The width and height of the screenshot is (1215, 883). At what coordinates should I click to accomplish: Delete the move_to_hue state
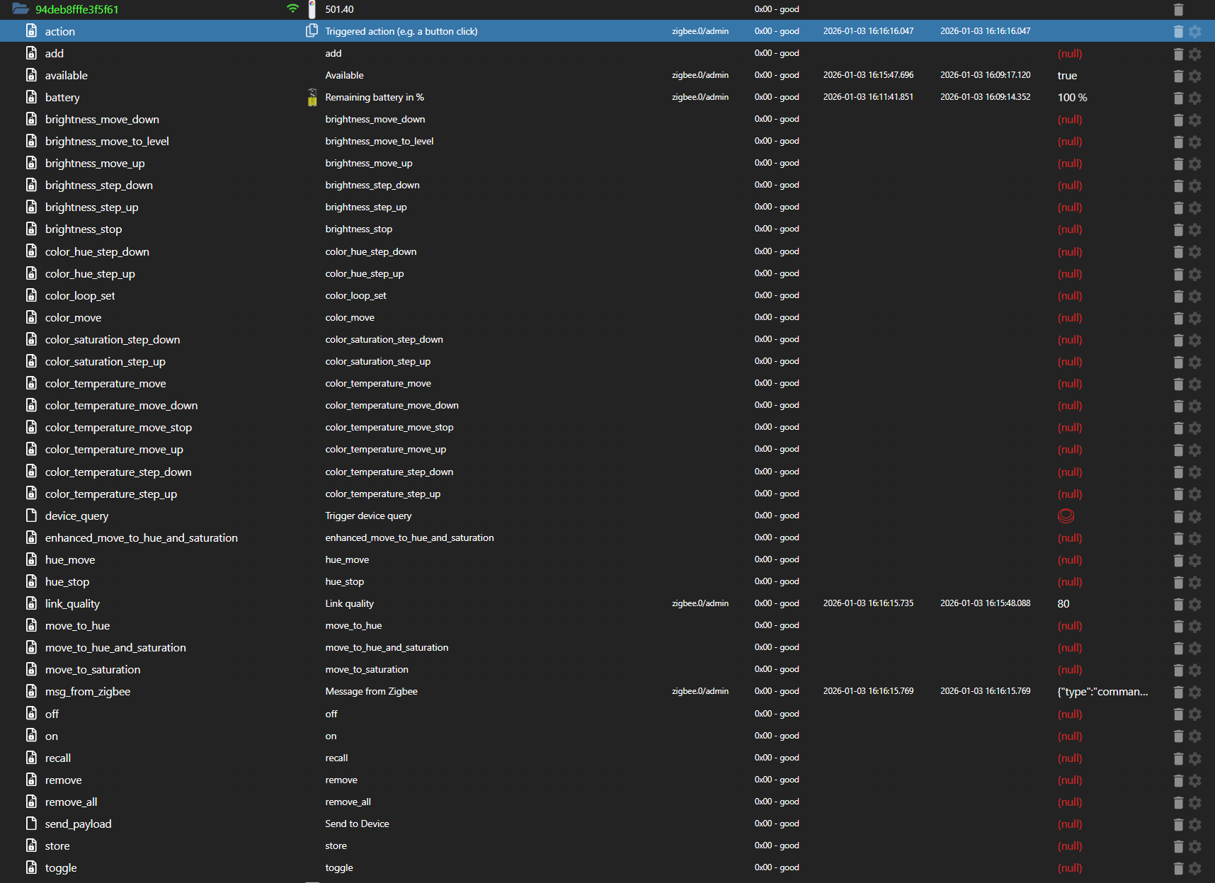(1178, 626)
